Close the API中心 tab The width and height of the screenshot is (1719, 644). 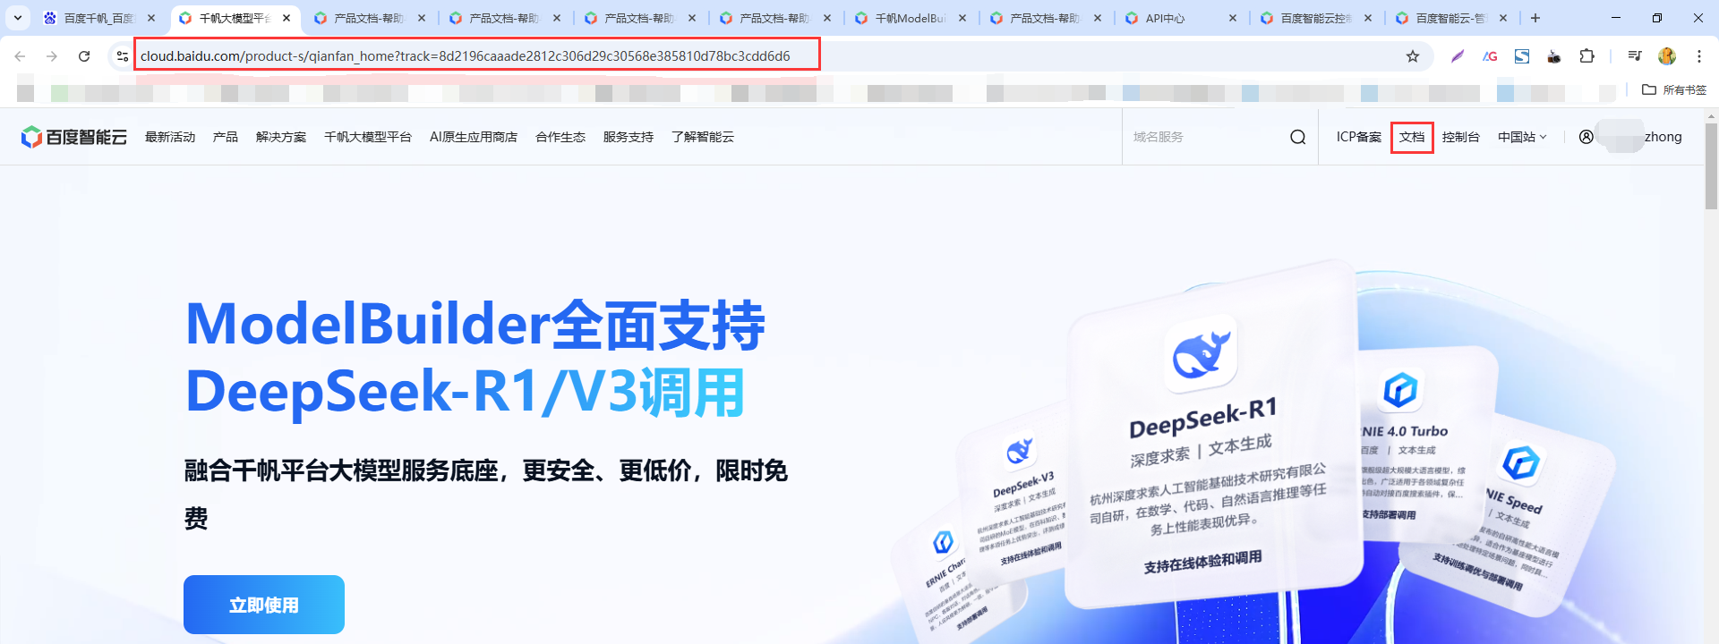click(x=1233, y=18)
